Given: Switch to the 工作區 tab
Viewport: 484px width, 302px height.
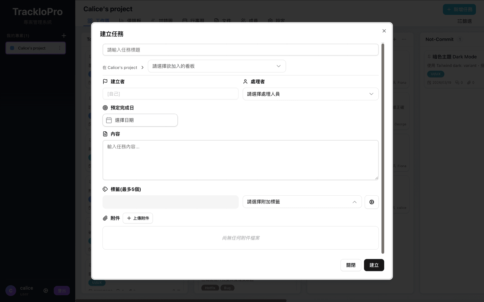Looking at the screenshot, I should pyautogui.click(x=99, y=21).
